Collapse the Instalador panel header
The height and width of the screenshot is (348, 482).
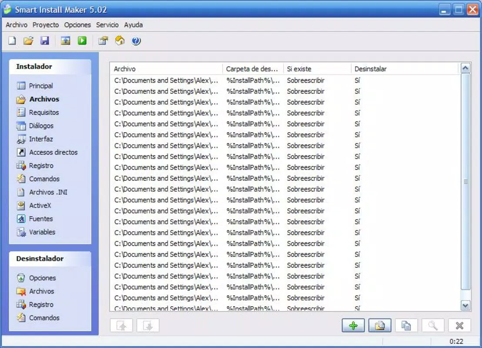click(50, 67)
